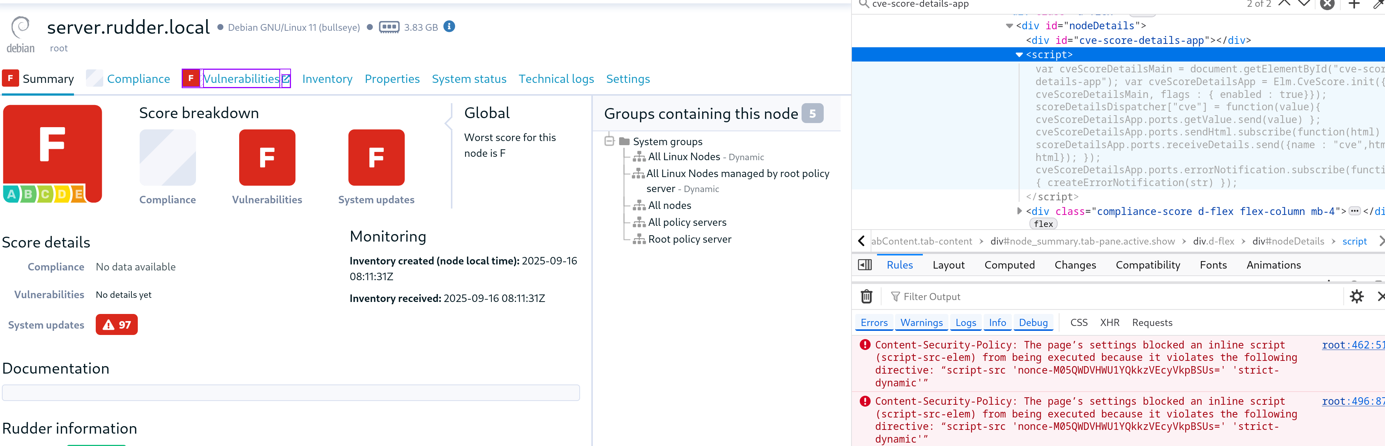Click the red 97 system updates warning badge
This screenshot has height=446, width=1385.
tap(117, 324)
